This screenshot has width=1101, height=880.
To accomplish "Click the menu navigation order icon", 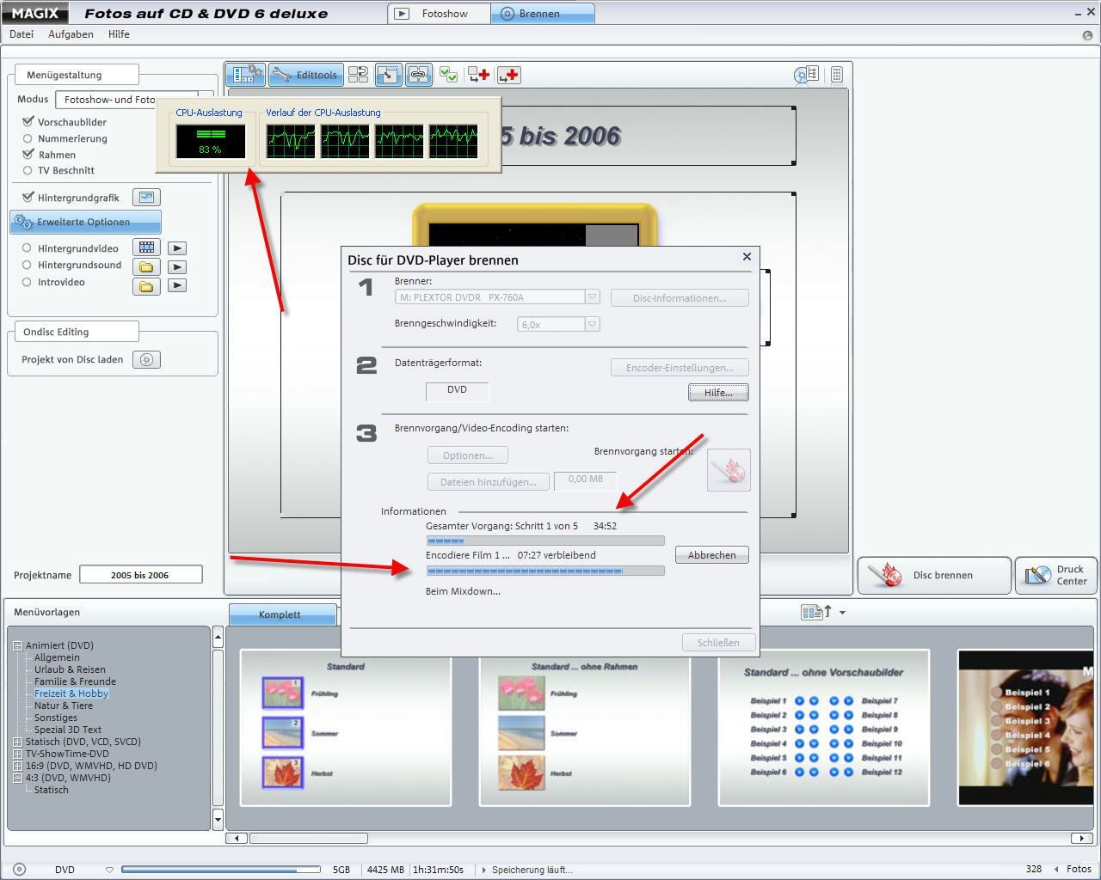I will (x=359, y=75).
